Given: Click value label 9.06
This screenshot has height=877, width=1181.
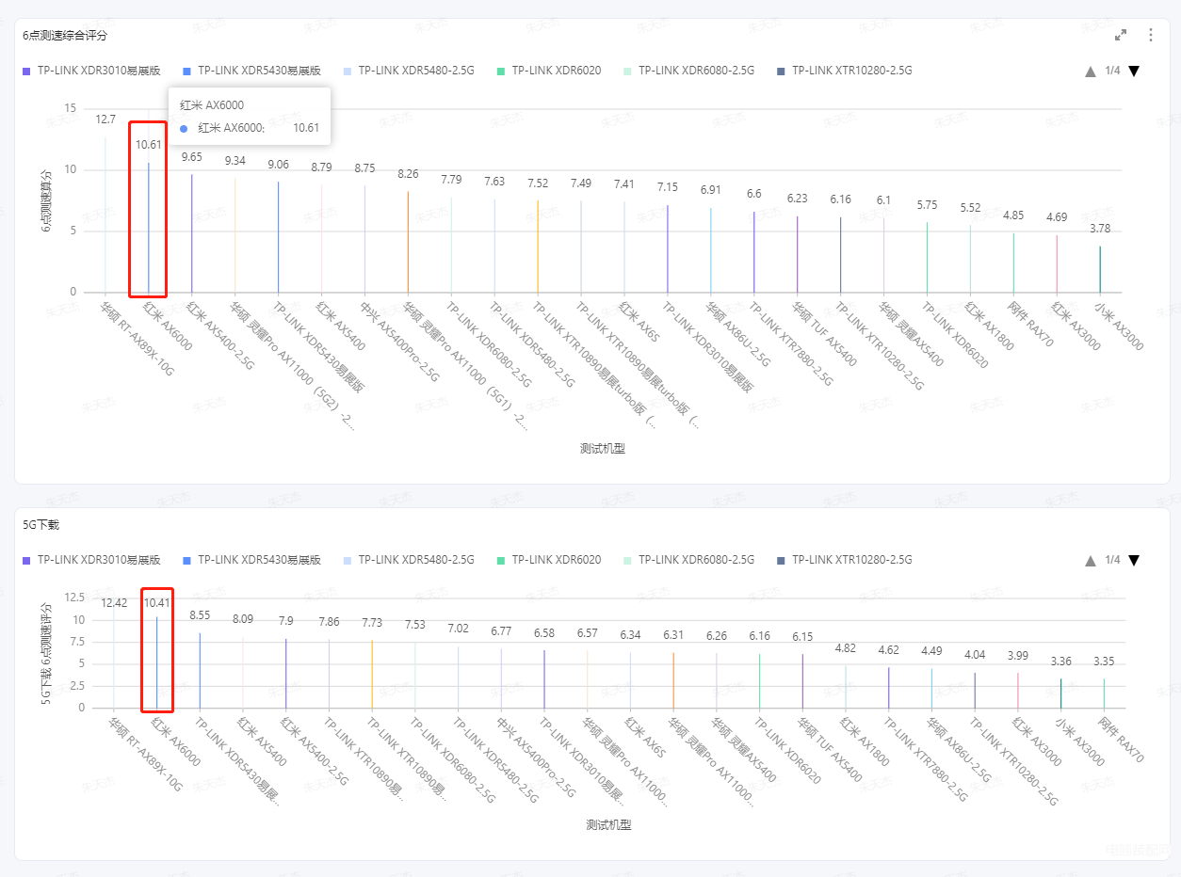Looking at the screenshot, I should pyautogui.click(x=278, y=165).
